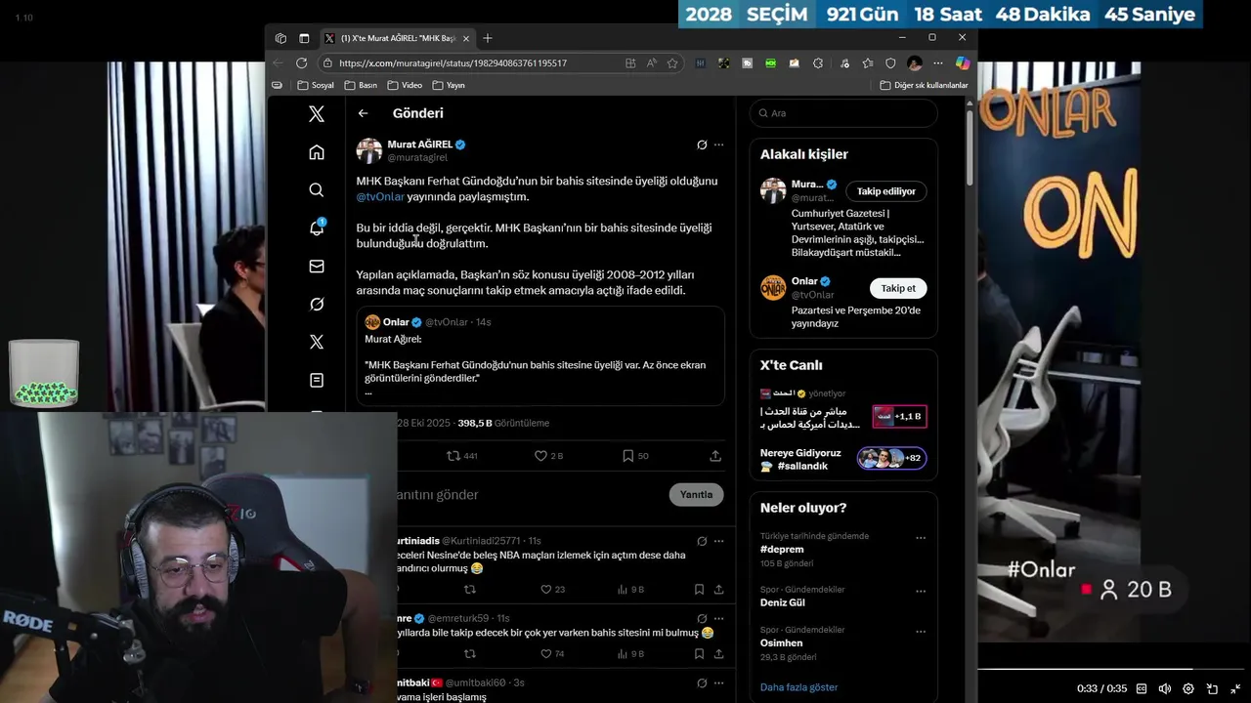Like the Kurtiniadis reply with 23 likes
The height and width of the screenshot is (703, 1251).
coord(553,590)
